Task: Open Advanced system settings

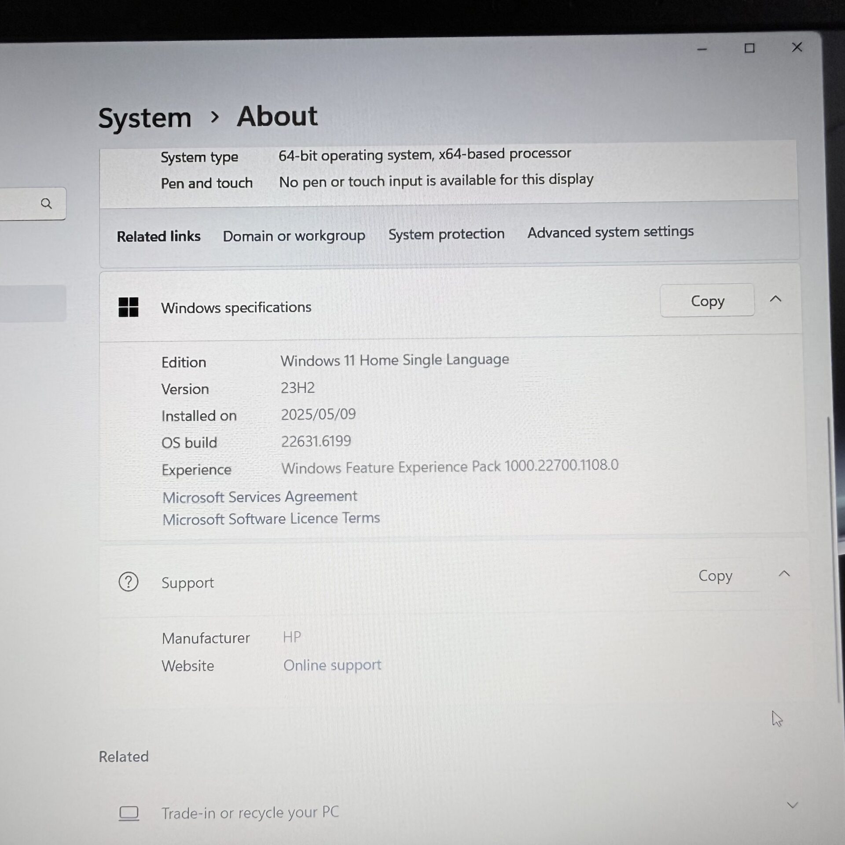Action: 610,231
